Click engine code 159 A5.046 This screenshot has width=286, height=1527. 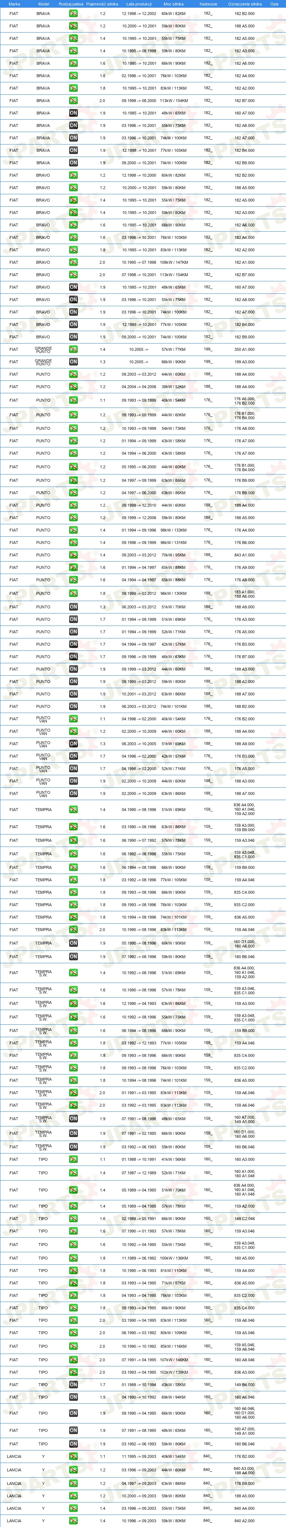(x=245, y=1333)
